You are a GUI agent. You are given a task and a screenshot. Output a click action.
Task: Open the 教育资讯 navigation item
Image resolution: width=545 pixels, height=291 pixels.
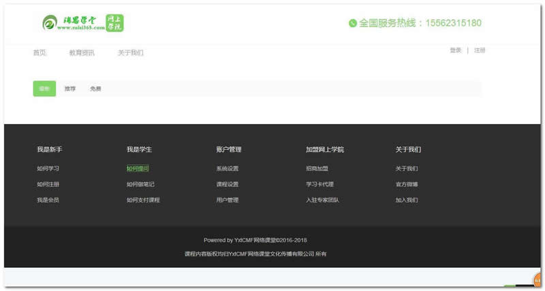click(x=82, y=53)
